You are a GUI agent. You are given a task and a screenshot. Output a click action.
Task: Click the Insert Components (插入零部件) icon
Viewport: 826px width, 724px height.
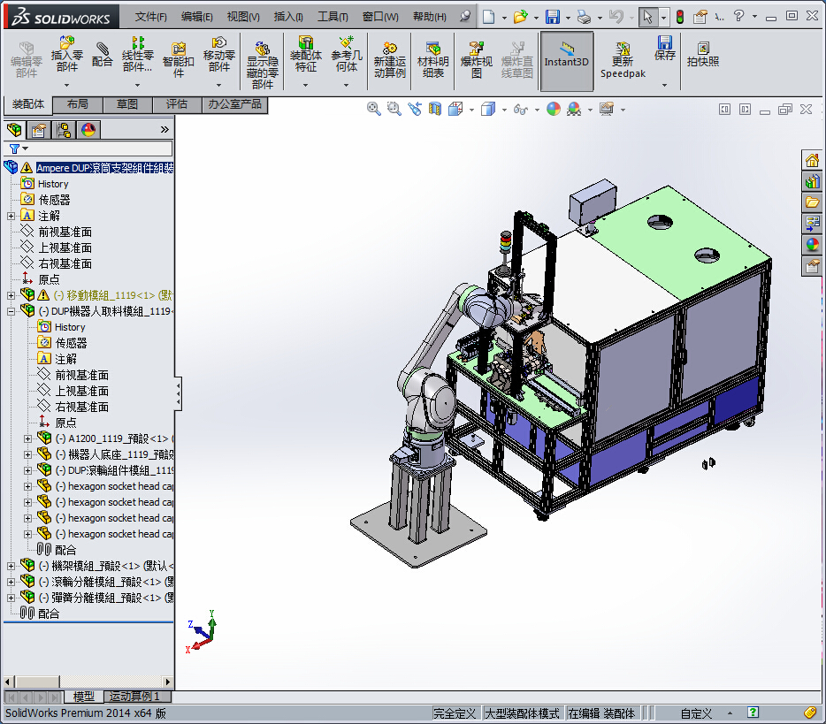tap(67, 55)
